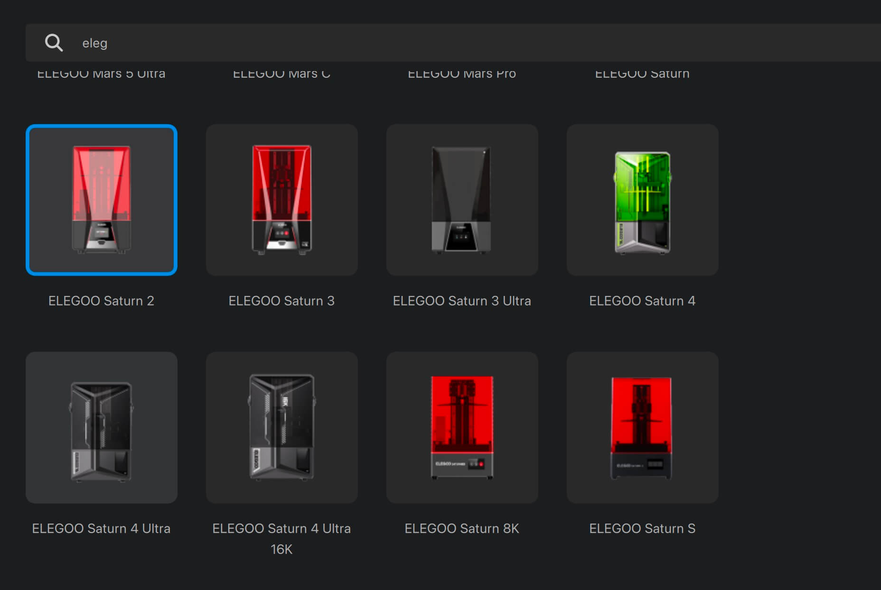Click the 'ELEGOO Saturn S' label
881x590 pixels.
[643, 528]
